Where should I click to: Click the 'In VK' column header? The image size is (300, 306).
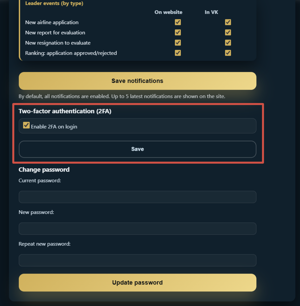click(x=211, y=12)
